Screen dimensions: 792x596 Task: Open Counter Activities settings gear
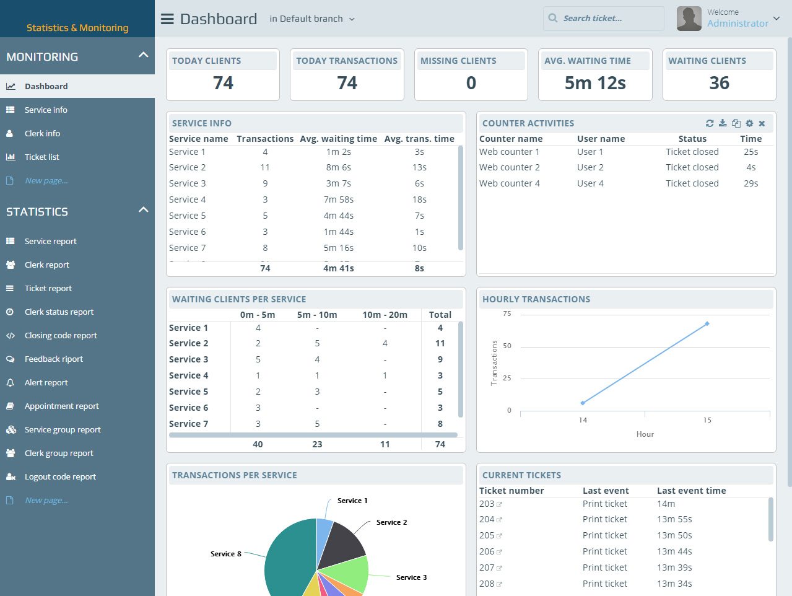tap(749, 123)
